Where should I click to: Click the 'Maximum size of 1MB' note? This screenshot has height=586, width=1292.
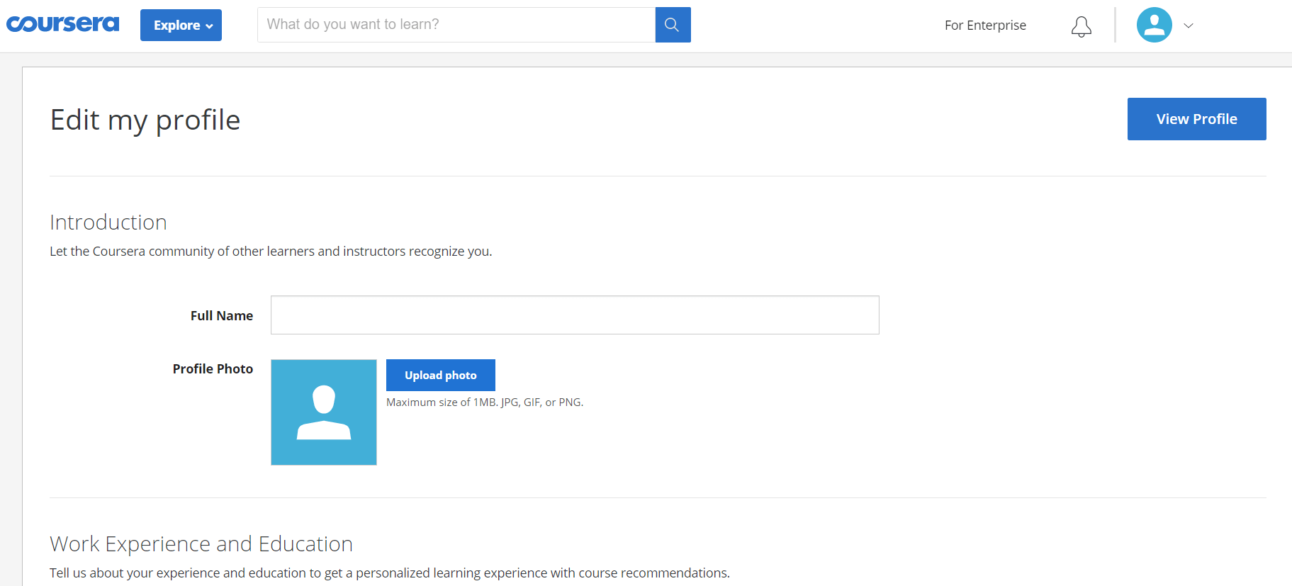point(485,402)
